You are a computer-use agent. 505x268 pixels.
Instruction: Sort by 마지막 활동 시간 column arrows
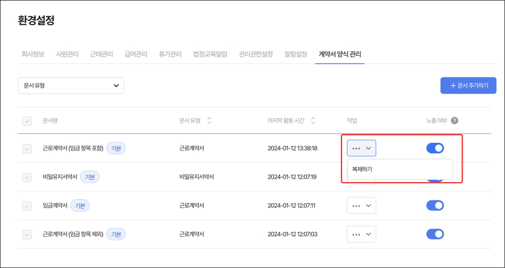click(x=313, y=120)
